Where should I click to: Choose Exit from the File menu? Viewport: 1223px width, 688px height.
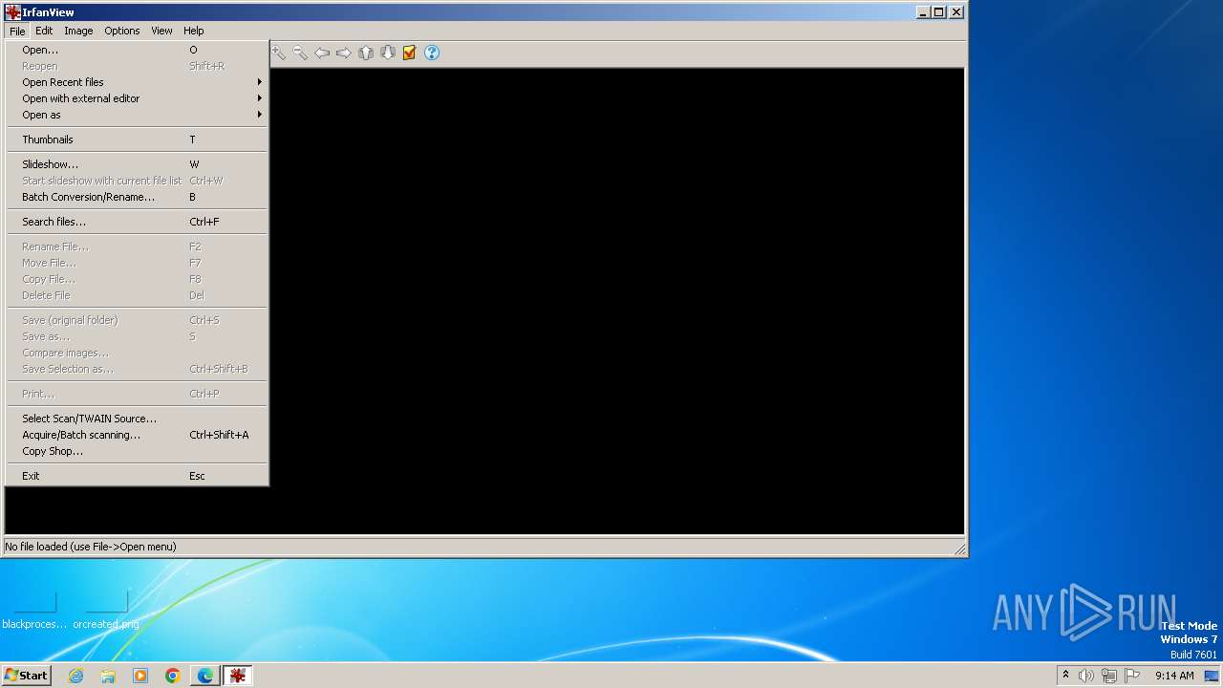[x=137, y=476]
